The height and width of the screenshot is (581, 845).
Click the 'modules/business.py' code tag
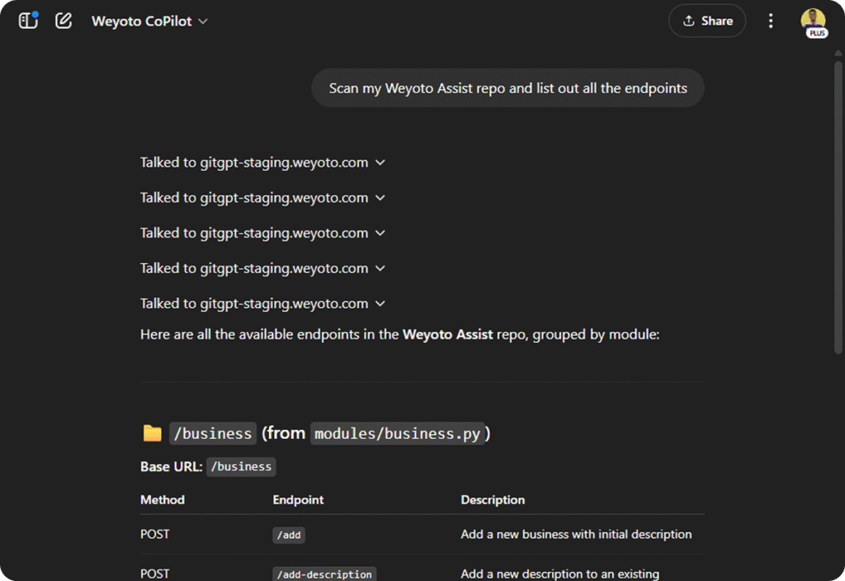tap(397, 433)
